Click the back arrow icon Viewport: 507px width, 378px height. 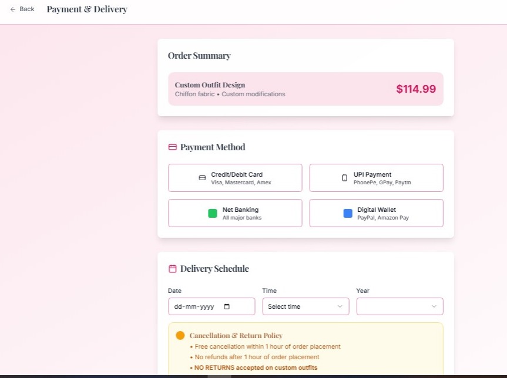tap(13, 9)
